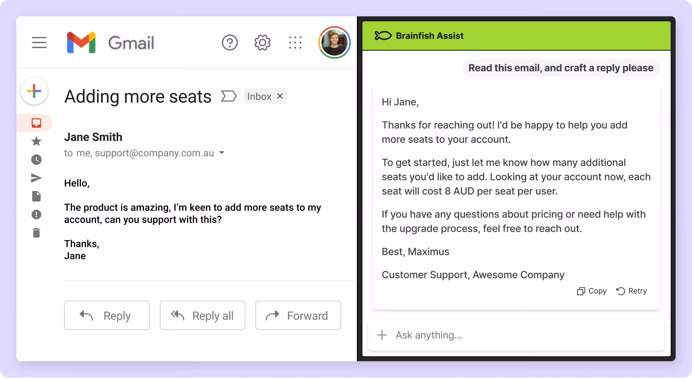Open Snoozed clock icon in sidebar
The width and height of the screenshot is (692, 379).
click(36, 160)
